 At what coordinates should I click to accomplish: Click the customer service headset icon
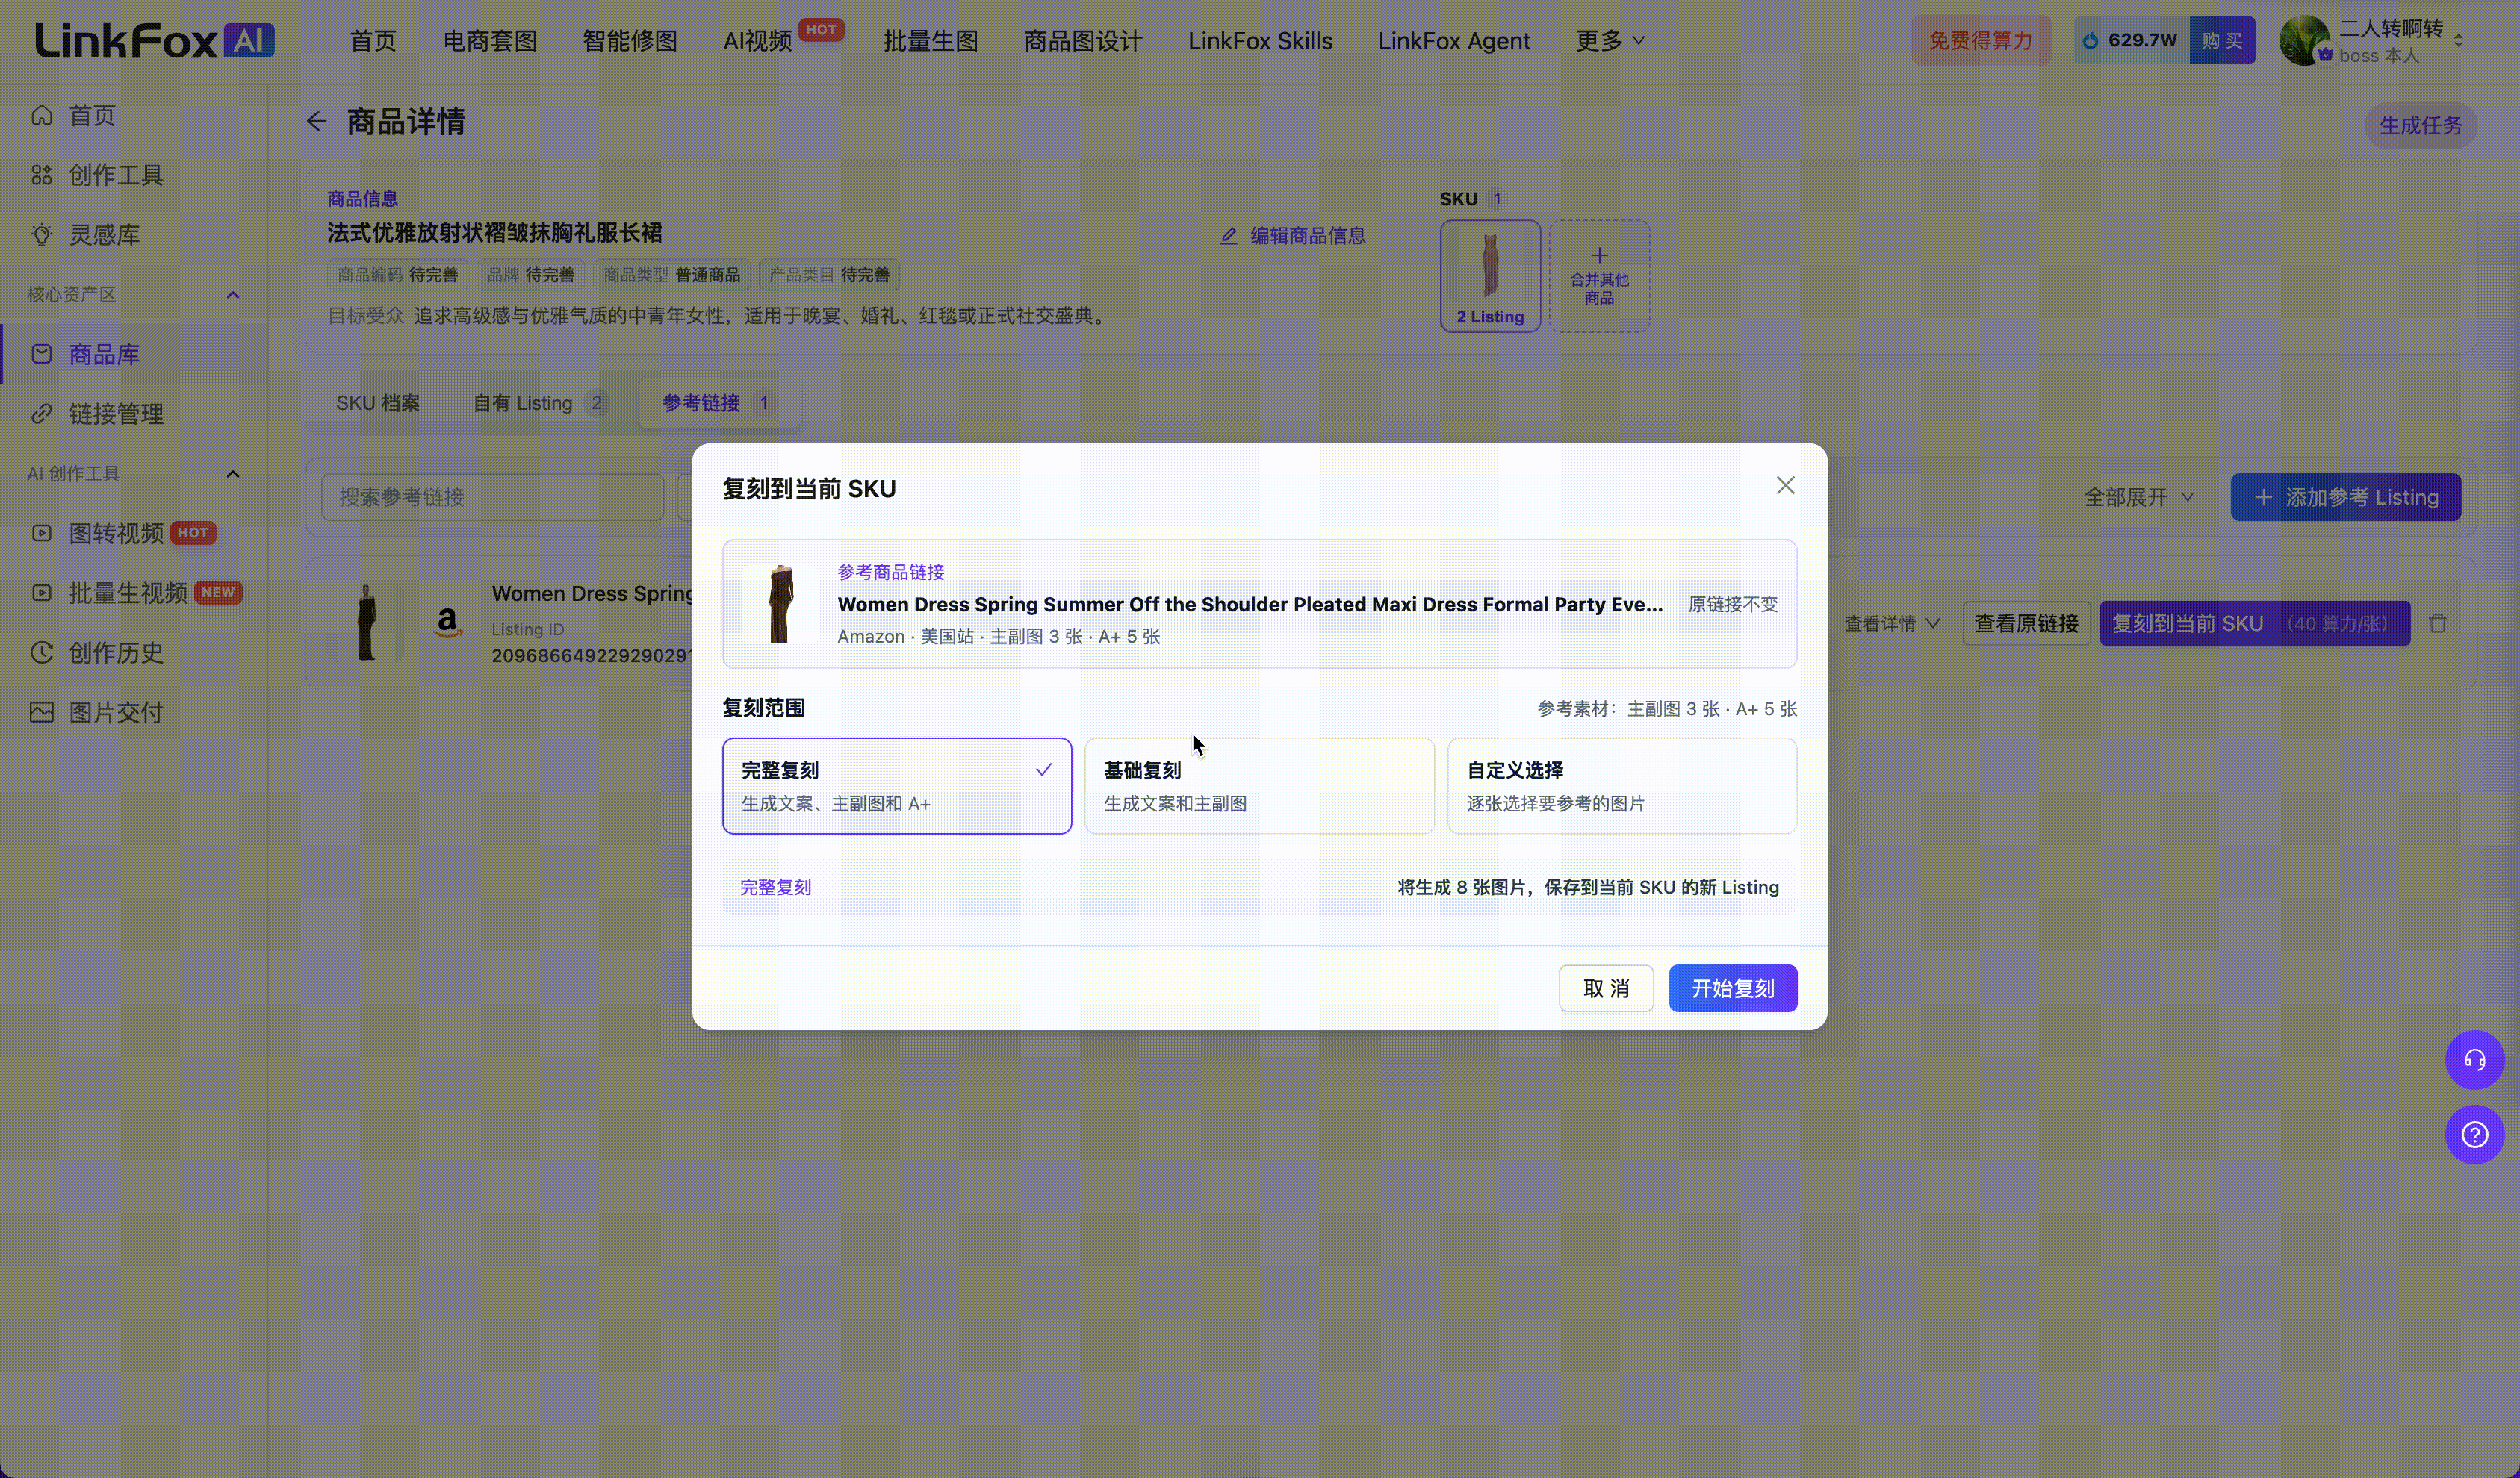coord(2475,1059)
